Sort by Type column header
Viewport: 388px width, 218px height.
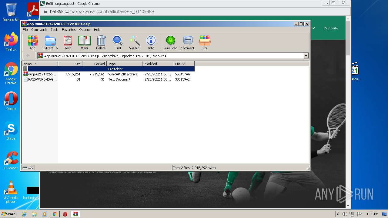pos(125,64)
